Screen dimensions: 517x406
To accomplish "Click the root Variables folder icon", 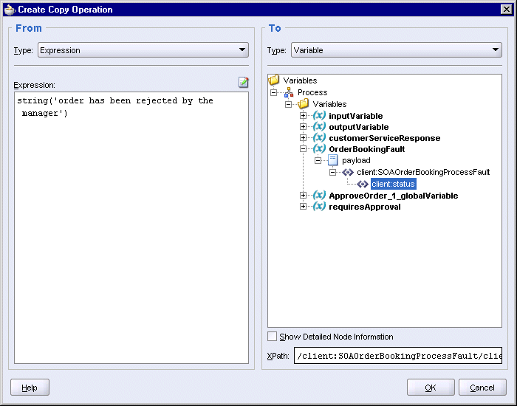I will [274, 80].
